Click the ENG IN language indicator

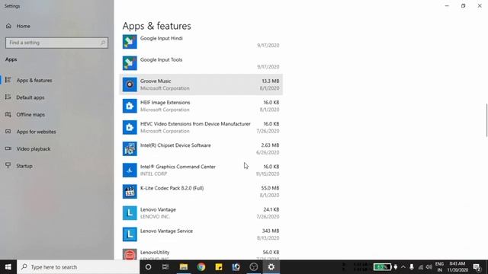click(439, 267)
